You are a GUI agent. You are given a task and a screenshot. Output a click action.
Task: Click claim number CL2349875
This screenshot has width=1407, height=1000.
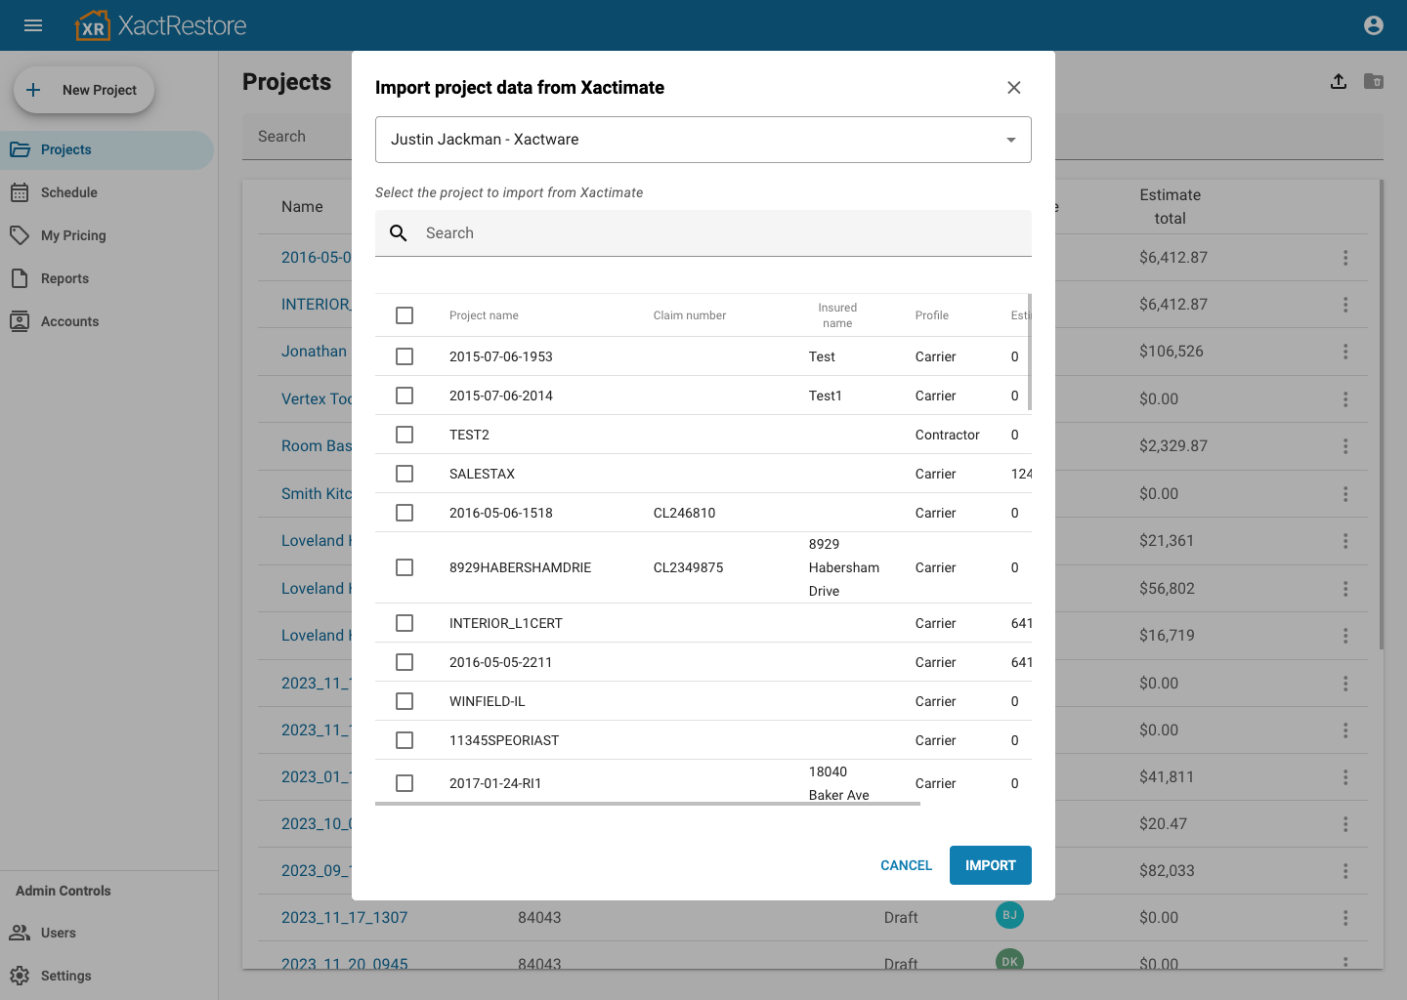click(689, 567)
